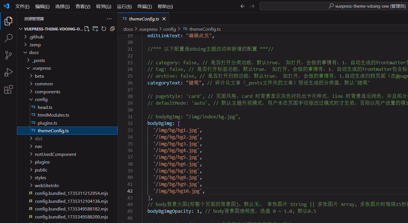Open the 查看(V) menu
This screenshot has width=408, height=223.
click(83, 6)
